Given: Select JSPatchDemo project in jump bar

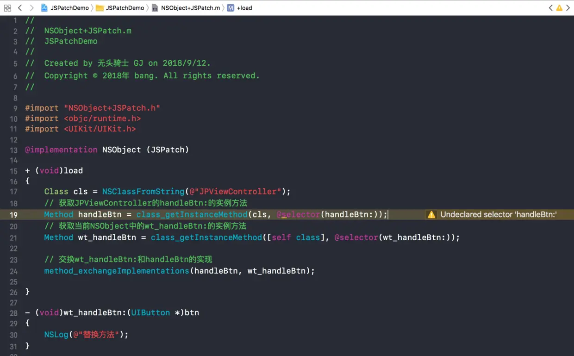Looking at the screenshot, I should point(65,8).
